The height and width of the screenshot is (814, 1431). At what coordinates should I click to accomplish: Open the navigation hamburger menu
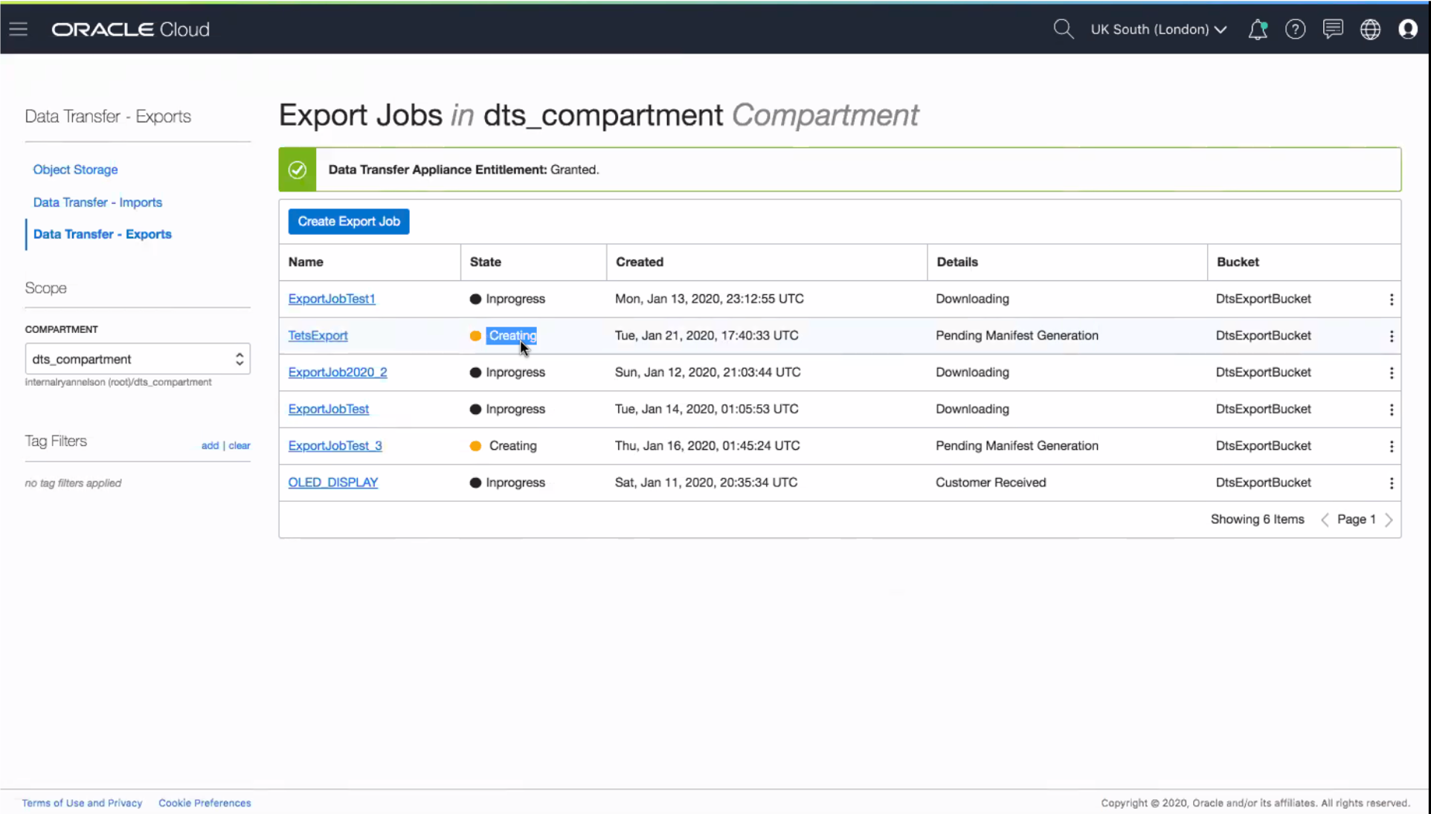[x=19, y=29]
